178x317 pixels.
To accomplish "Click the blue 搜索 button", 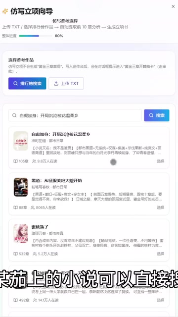I will pyautogui.click(x=157, y=115).
